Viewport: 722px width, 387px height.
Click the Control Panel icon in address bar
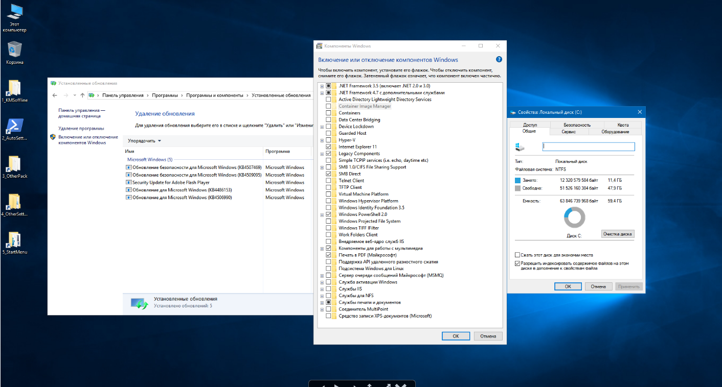92,95
